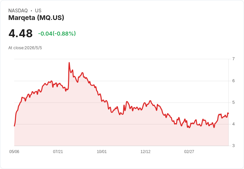Click the 05/06 date axis label
Viewport: 244px width, 169px height.
14,152
